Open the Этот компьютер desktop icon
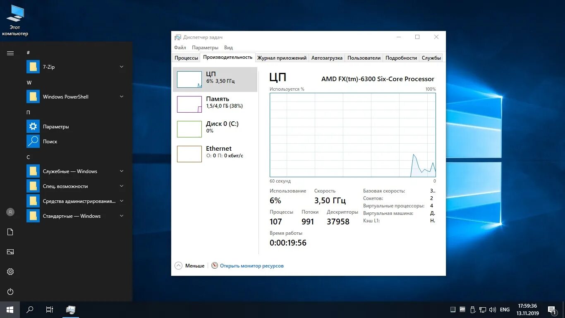Screen dimensions: 565x318 pos(15,20)
